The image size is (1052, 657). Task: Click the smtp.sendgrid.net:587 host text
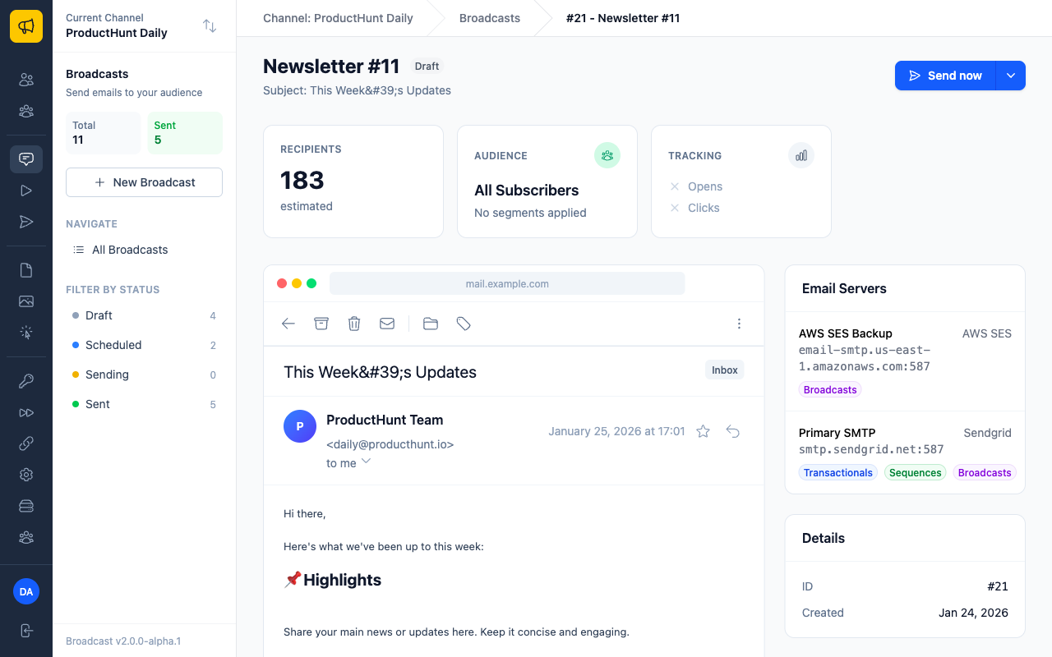point(871,450)
